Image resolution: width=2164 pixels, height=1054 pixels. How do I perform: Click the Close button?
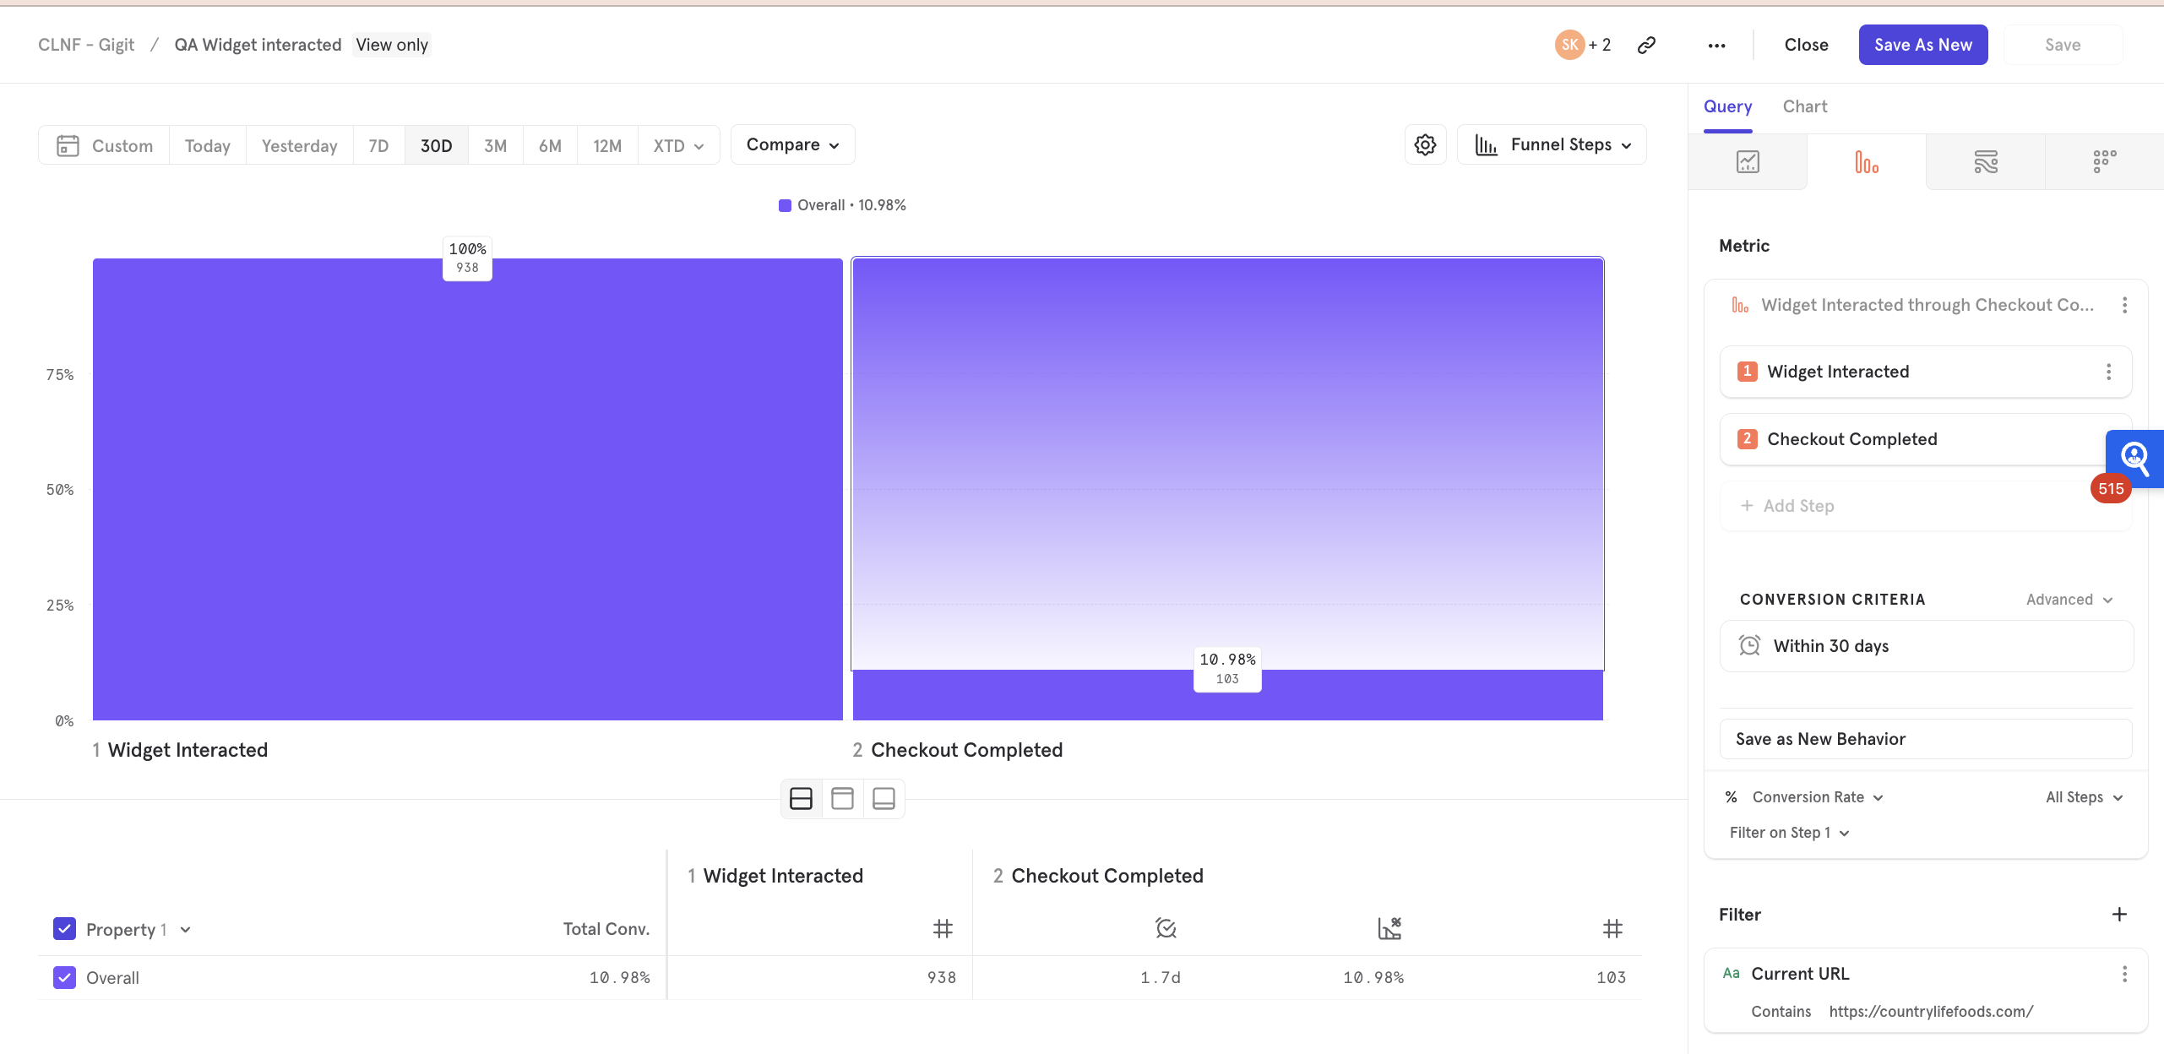(x=1806, y=45)
